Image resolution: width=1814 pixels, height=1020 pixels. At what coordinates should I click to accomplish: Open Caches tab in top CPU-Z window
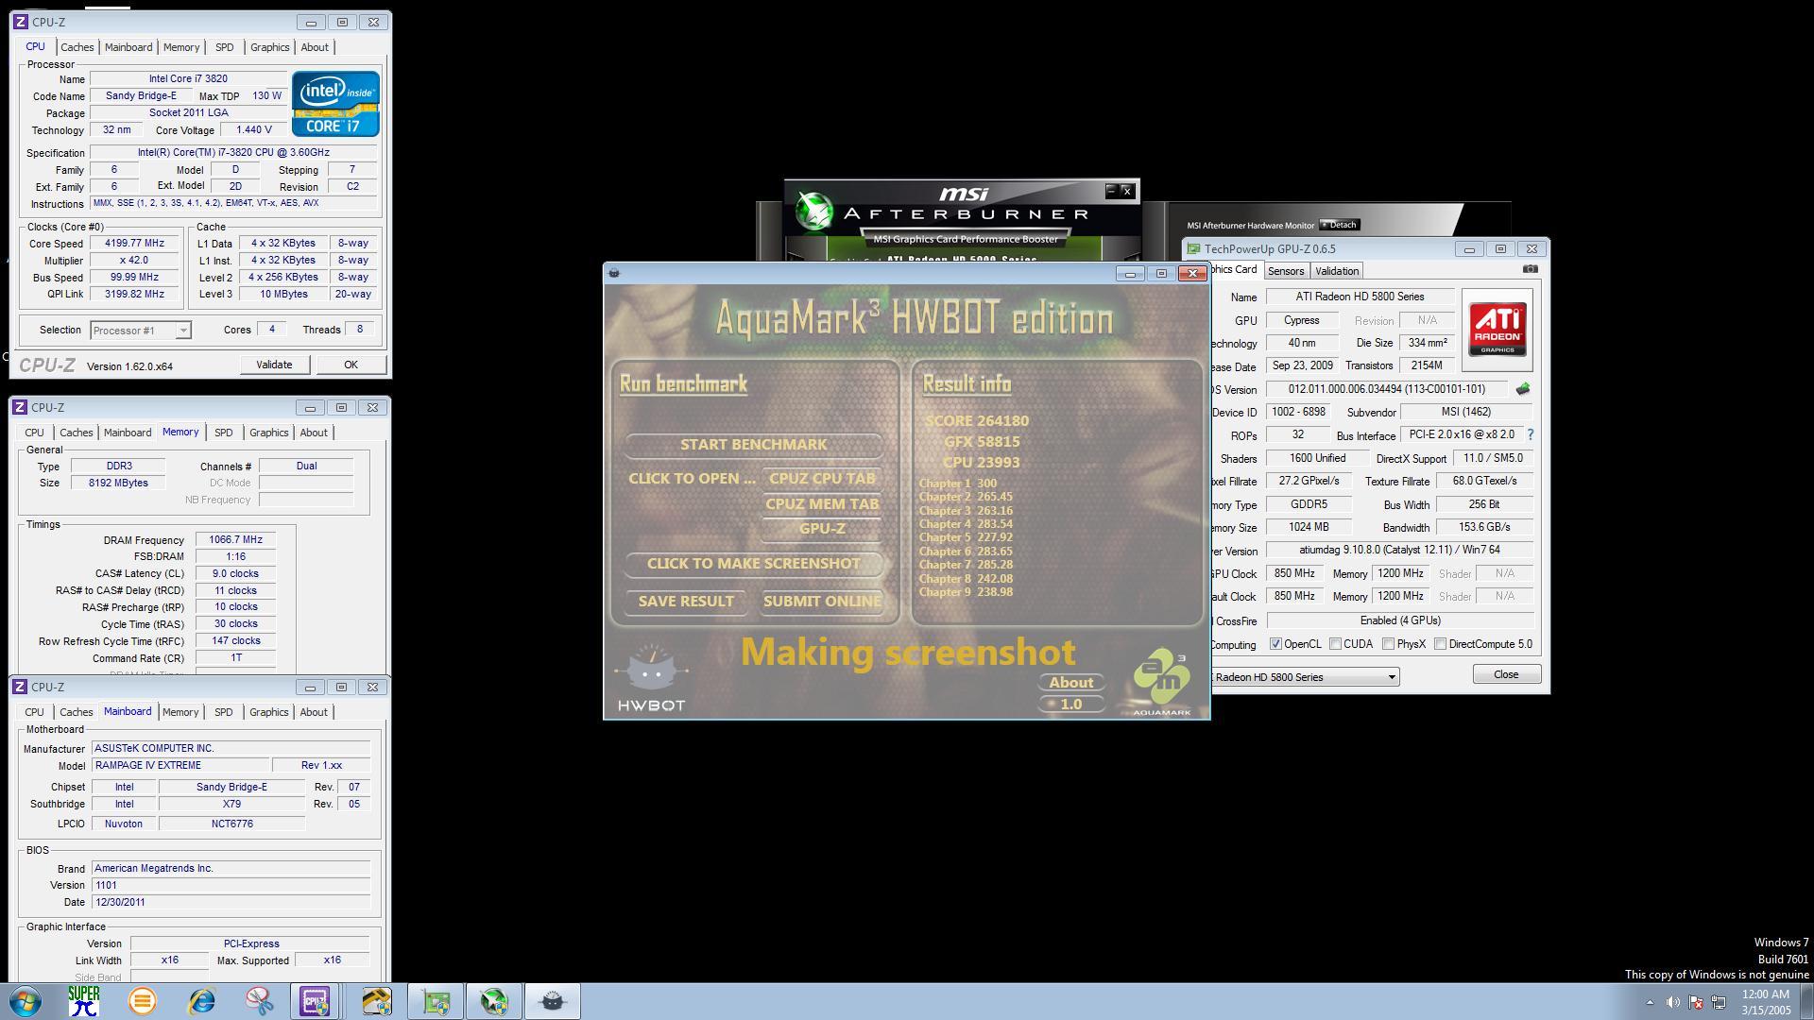coord(77,47)
